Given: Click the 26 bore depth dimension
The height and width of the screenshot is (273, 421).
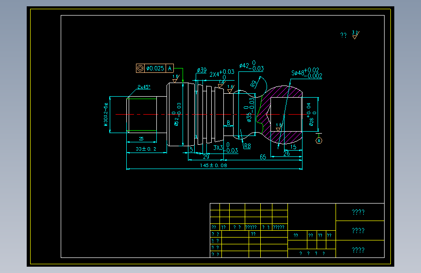Looking at the screenshot, I should (x=286, y=154).
